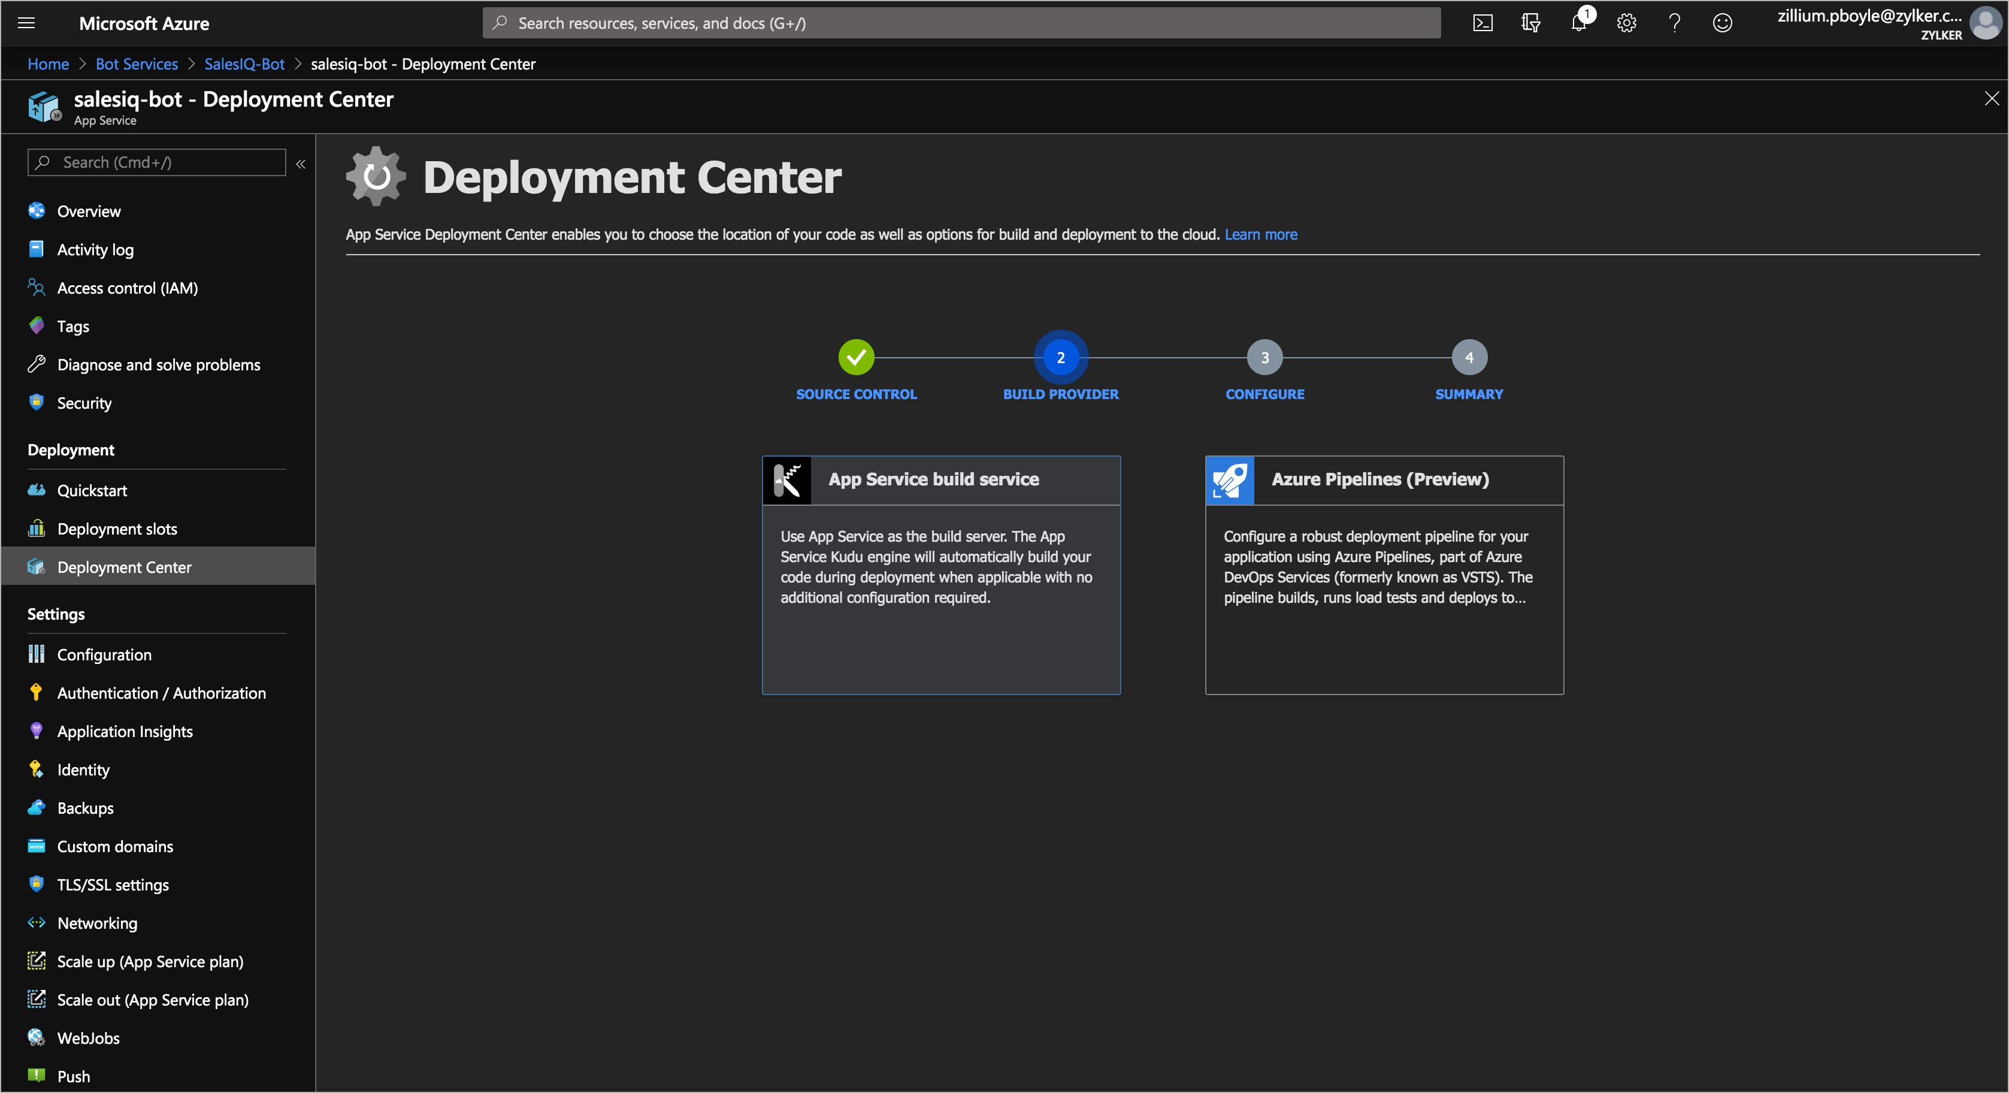Open portal settings gear icon
This screenshot has height=1093, width=2009.
pos(1626,23)
